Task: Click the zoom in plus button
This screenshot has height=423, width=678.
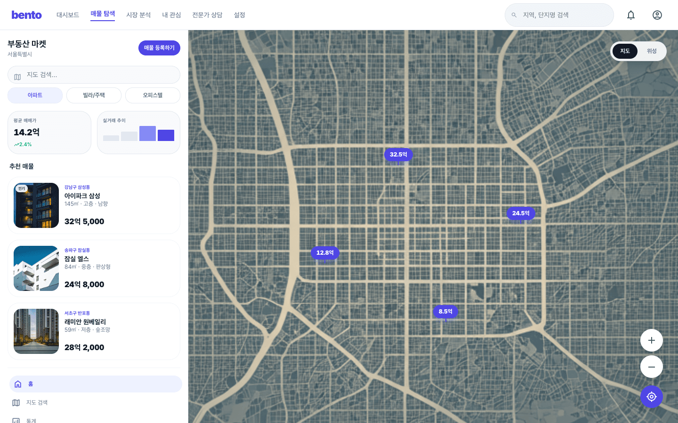Action: point(652,340)
